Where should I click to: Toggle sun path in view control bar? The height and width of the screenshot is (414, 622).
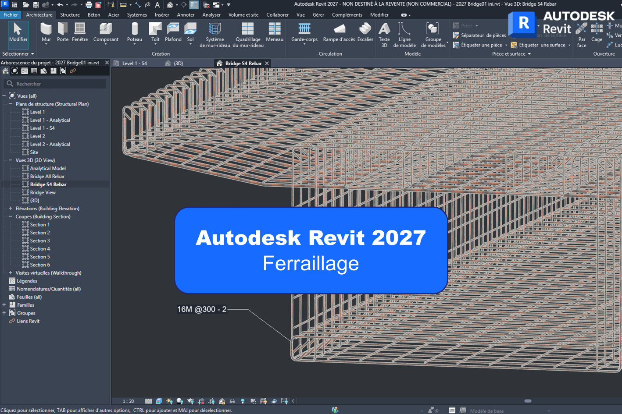point(169,401)
